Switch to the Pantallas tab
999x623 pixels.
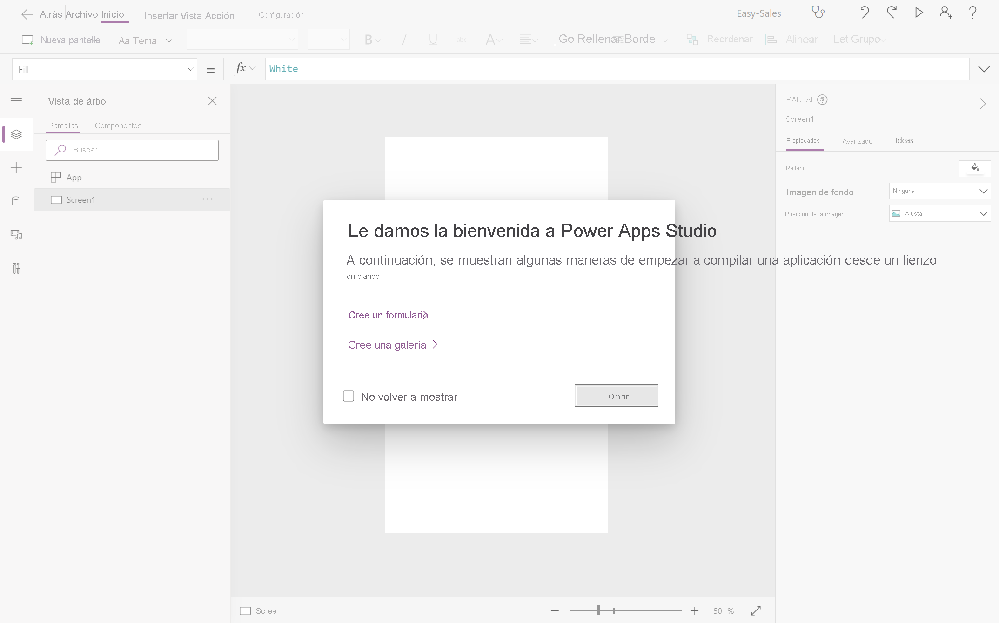click(x=63, y=126)
